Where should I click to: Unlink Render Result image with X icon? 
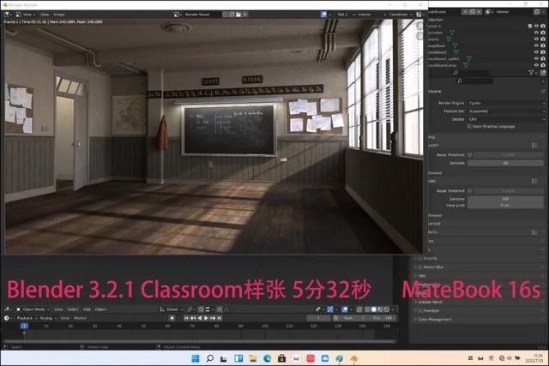click(x=245, y=15)
